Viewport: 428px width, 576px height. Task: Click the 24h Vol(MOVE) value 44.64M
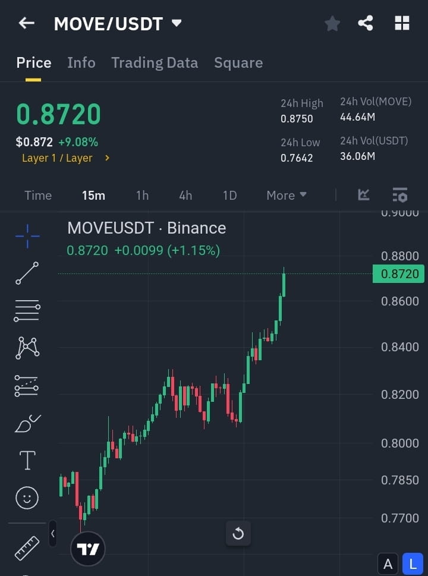point(358,118)
